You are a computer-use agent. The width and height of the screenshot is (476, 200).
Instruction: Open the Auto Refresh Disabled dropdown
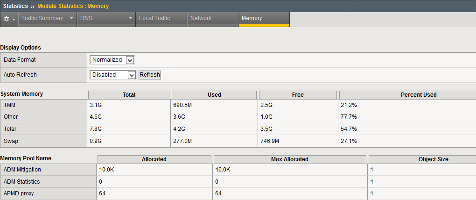pos(112,75)
